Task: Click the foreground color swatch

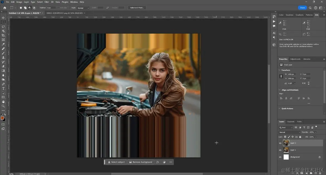Action: pyautogui.click(x=2, y=118)
